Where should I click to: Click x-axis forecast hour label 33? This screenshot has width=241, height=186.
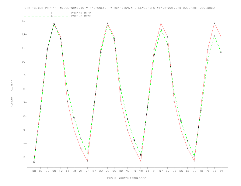(107, 171)
